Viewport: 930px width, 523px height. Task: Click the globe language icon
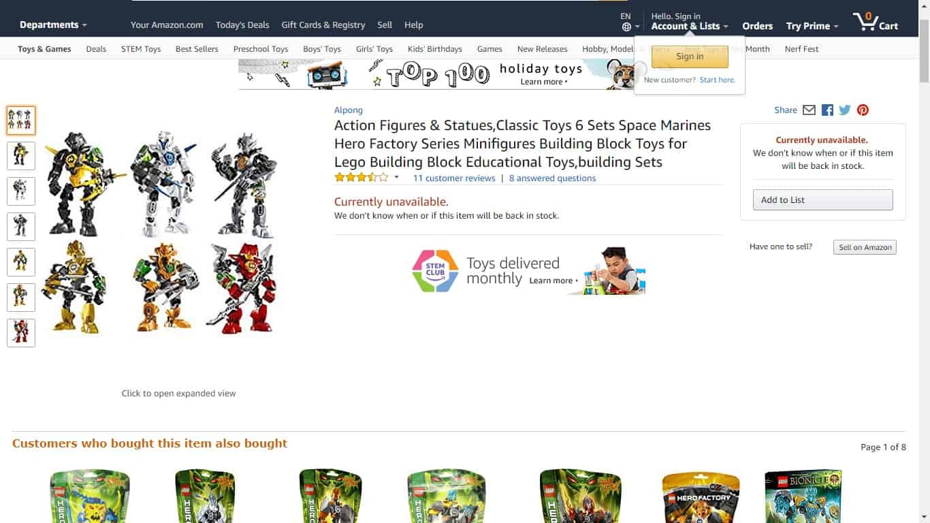626,27
